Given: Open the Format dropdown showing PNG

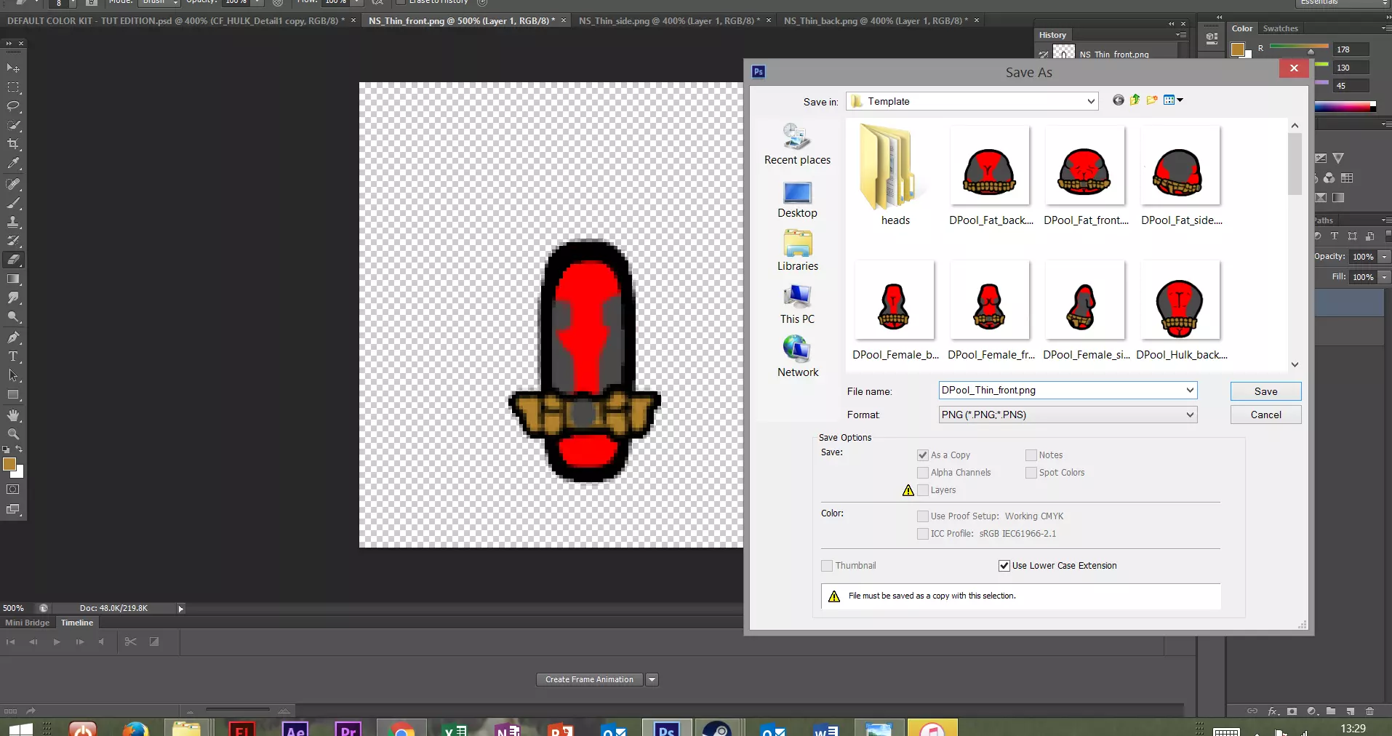Looking at the screenshot, I should [x=1068, y=415].
